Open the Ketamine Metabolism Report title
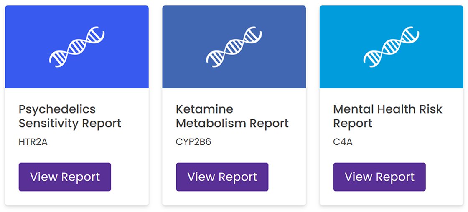Viewport: 468px width, 212px height. [x=232, y=116]
